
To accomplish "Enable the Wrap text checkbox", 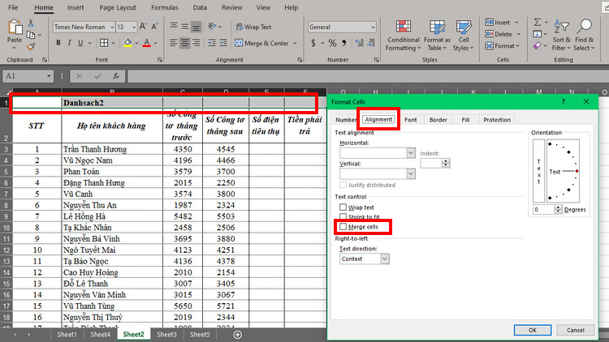I will click(343, 207).
